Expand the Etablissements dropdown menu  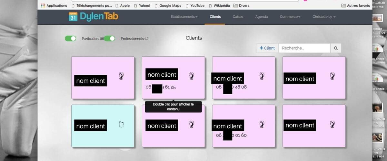184,17
